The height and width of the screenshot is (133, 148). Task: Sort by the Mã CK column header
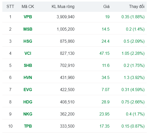click(28, 7)
